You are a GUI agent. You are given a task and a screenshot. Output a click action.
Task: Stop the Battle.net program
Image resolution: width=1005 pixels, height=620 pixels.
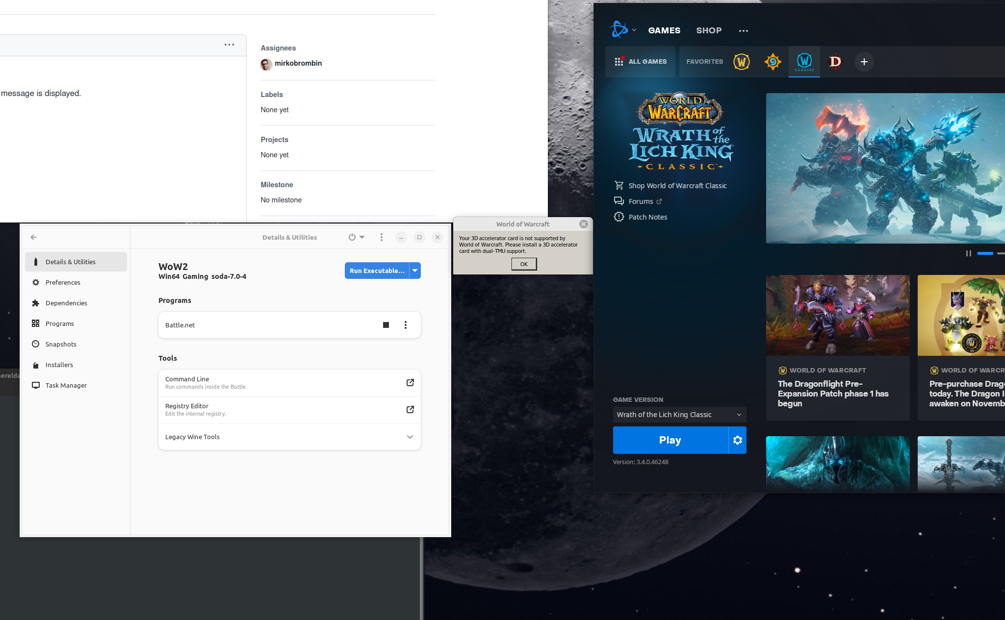click(386, 325)
